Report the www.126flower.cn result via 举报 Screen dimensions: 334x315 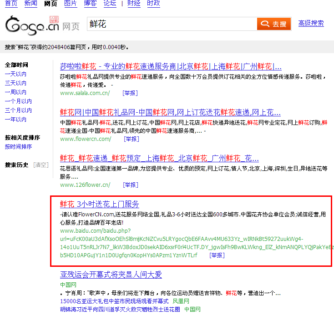131,185
